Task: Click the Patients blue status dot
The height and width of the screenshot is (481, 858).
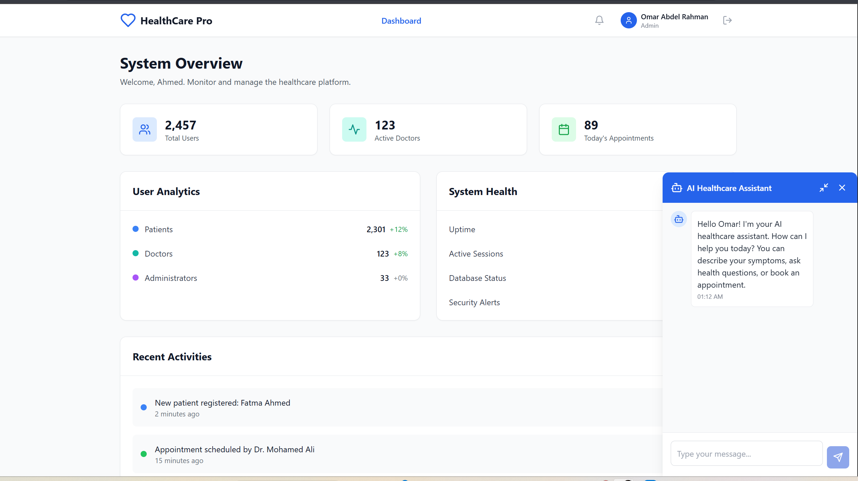Action: coord(136,229)
